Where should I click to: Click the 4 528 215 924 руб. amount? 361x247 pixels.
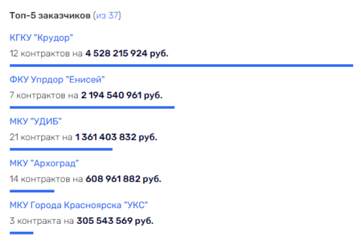(127, 53)
